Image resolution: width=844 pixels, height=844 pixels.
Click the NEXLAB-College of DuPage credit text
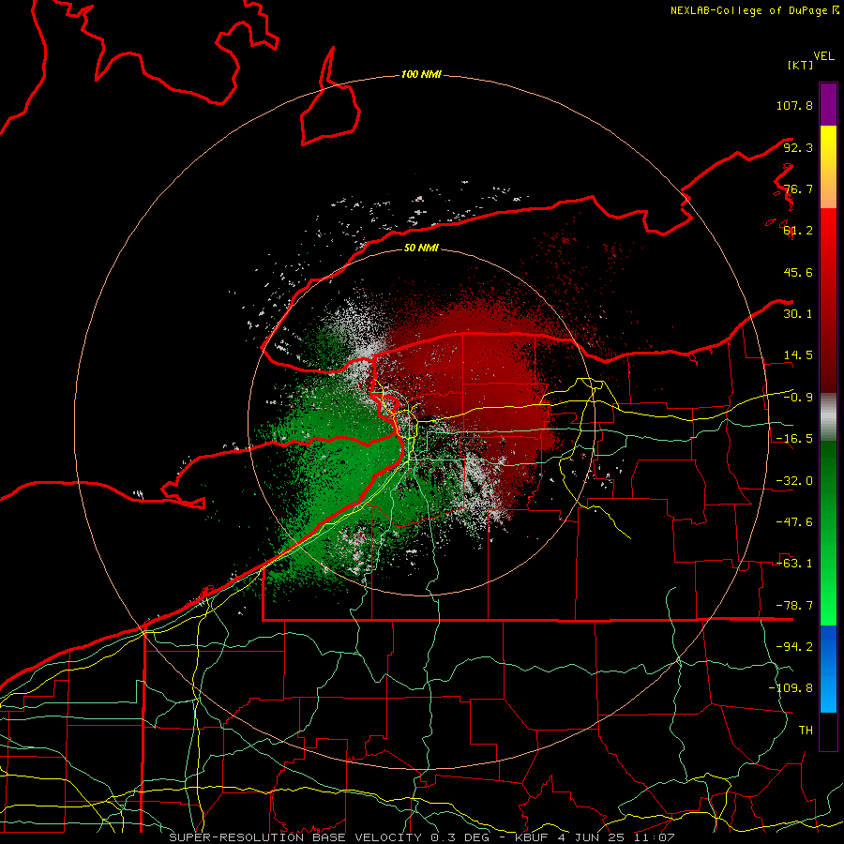[754, 10]
